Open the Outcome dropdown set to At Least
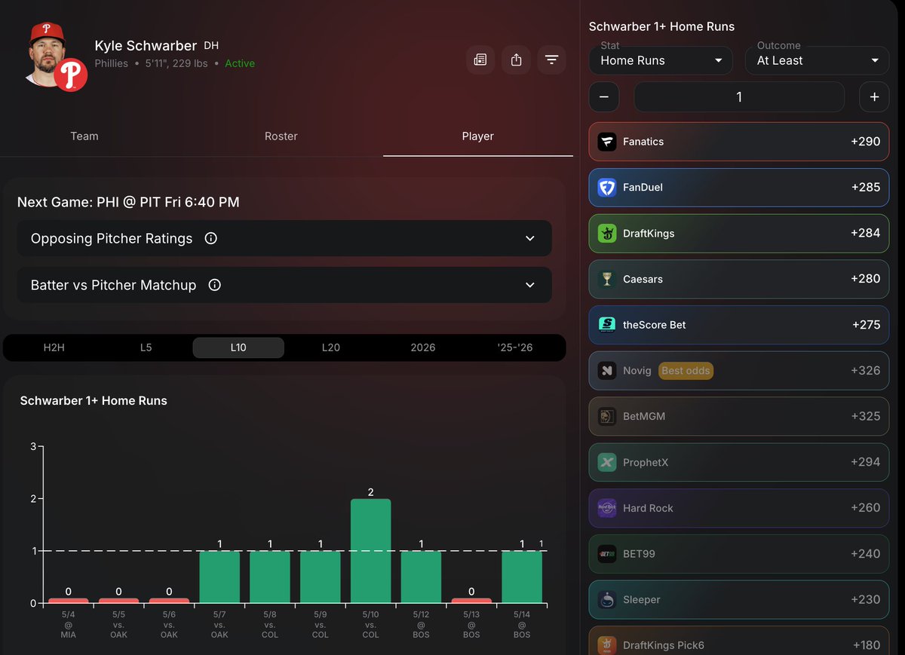 click(818, 60)
